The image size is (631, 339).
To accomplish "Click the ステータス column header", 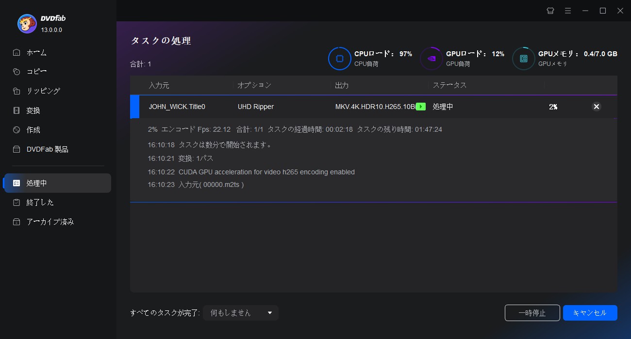I will [x=449, y=85].
